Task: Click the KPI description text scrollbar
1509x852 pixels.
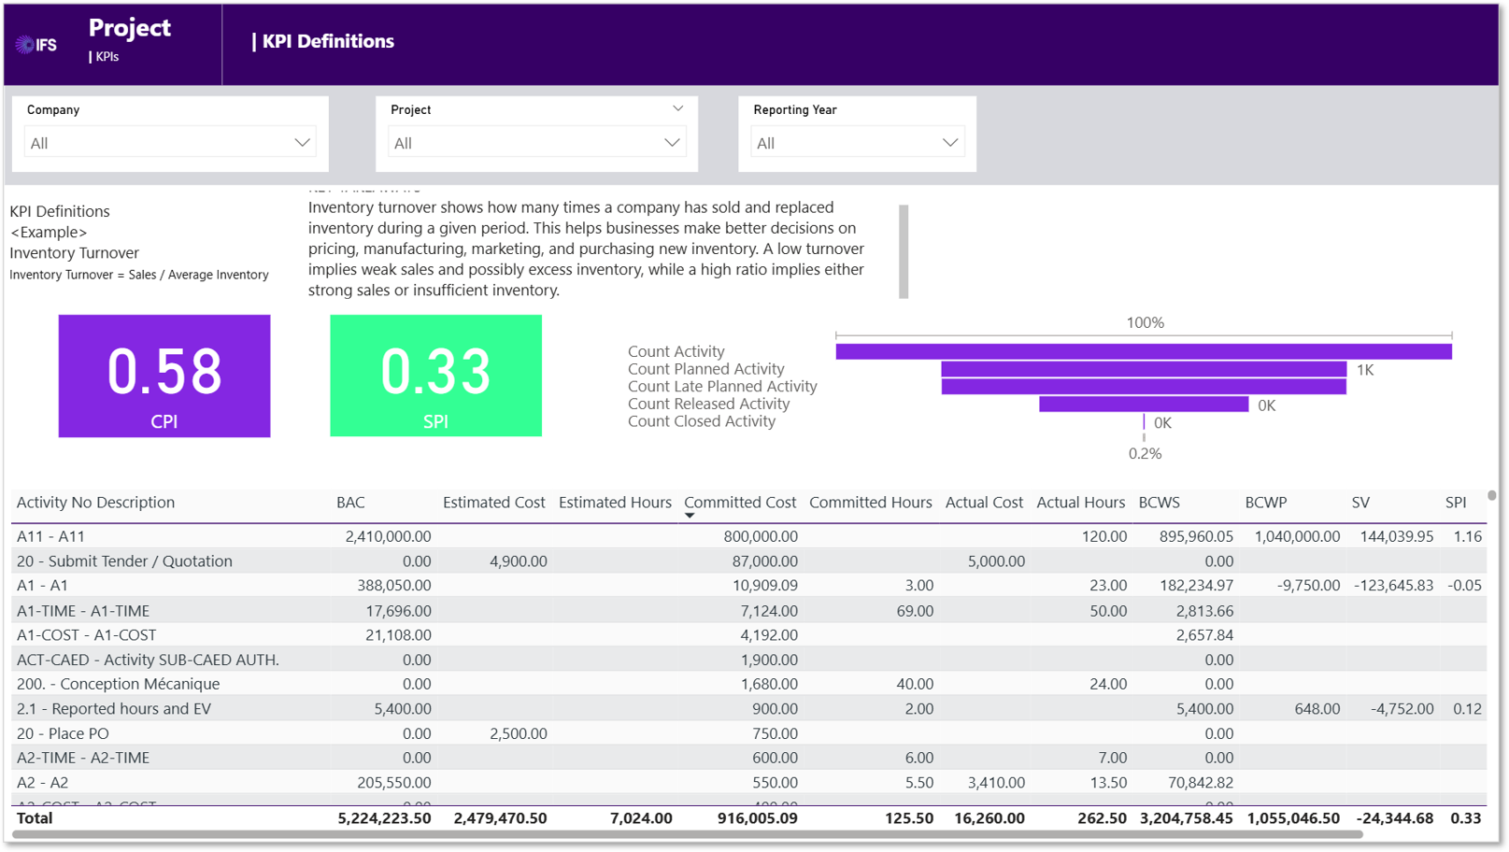Action: 904,251
